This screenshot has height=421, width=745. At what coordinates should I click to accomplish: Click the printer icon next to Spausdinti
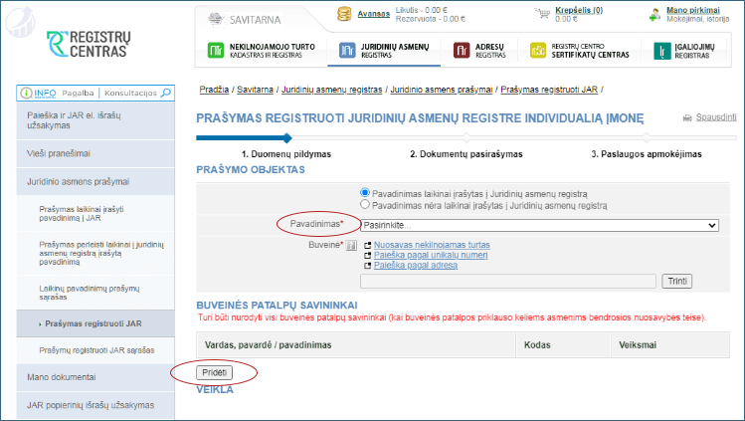point(687,117)
